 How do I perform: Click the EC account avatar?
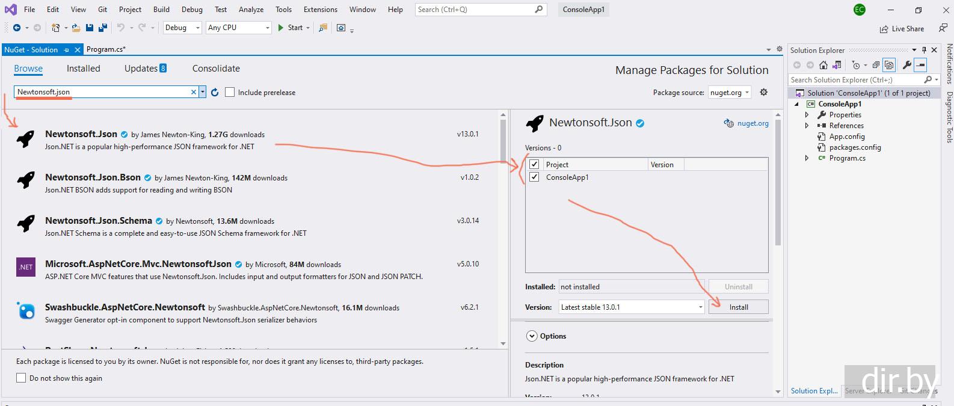(859, 10)
